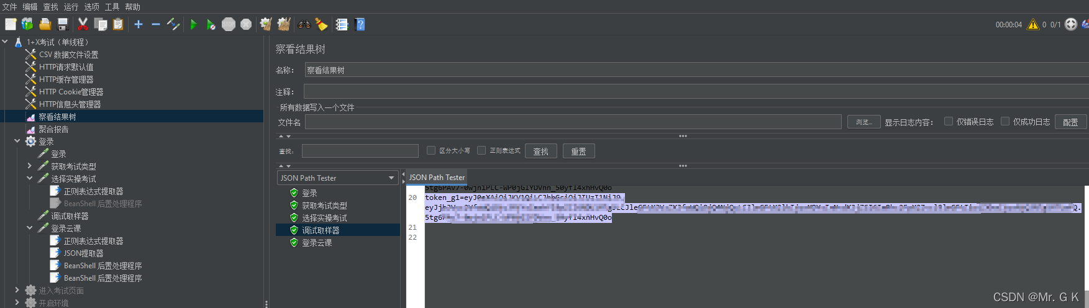Viewport: 1089px width, 308px height.
Task: Select HTTP Cookie管理器 element
Action: tap(71, 92)
